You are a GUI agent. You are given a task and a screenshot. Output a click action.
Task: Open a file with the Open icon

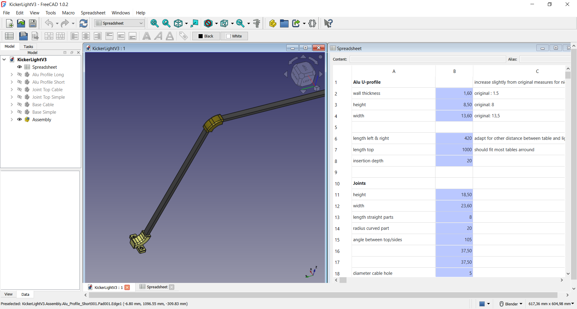pos(21,23)
